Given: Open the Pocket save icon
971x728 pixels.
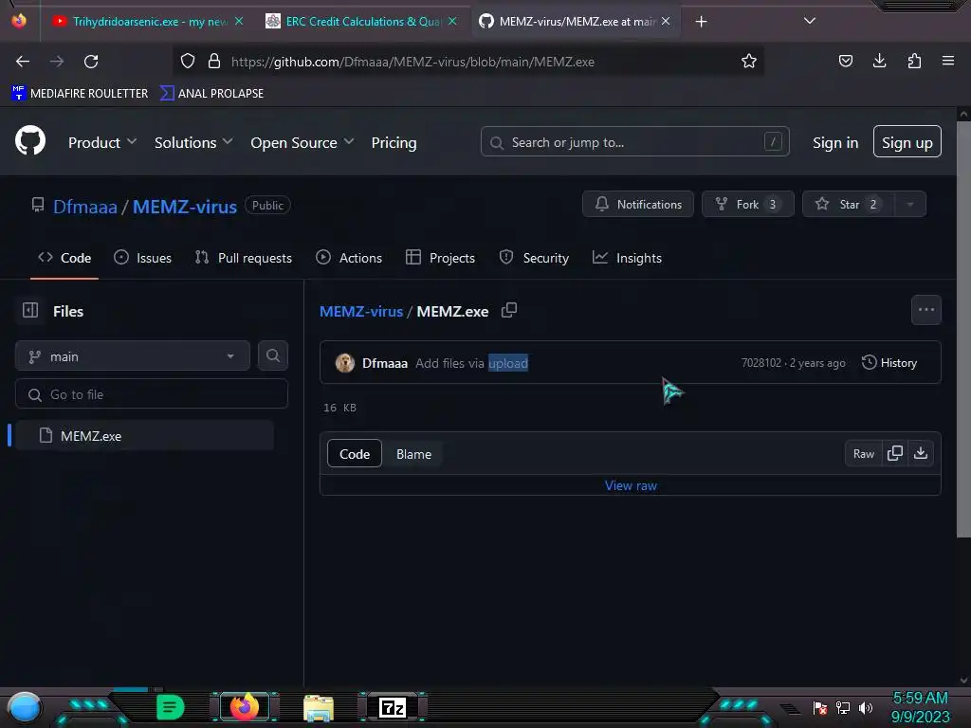Looking at the screenshot, I should click(x=845, y=61).
